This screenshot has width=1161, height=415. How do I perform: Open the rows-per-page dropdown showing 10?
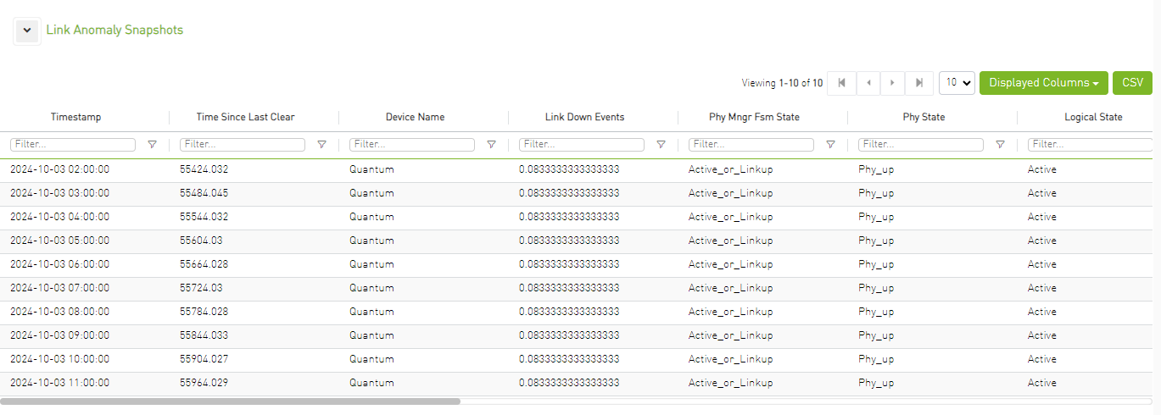point(957,83)
